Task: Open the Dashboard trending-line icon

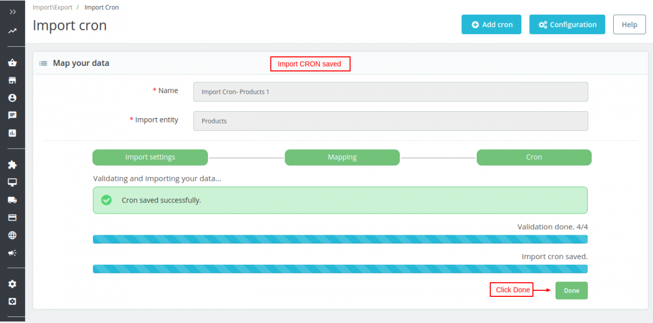Action: click(13, 31)
